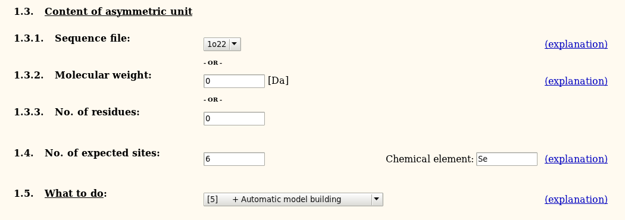Click the arrow beside the 1o22 selector
This screenshot has height=220, width=625.
235,44
